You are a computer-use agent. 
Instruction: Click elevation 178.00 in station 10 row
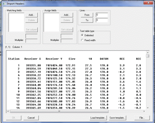coord(70,95)
